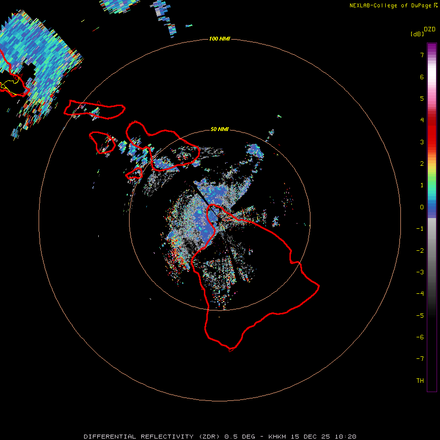The height and width of the screenshot is (440, 440).
Task: Click the -1 value on color scale
Action: [x=420, y=229]
